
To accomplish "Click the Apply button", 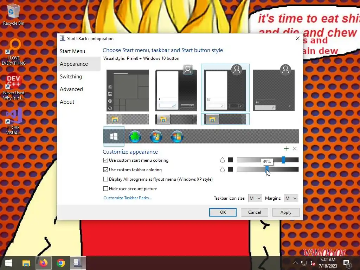I will coord(286,212).
